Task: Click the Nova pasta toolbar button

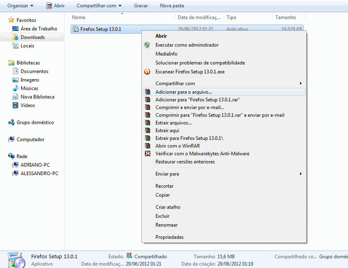Action: coord(172,5)
